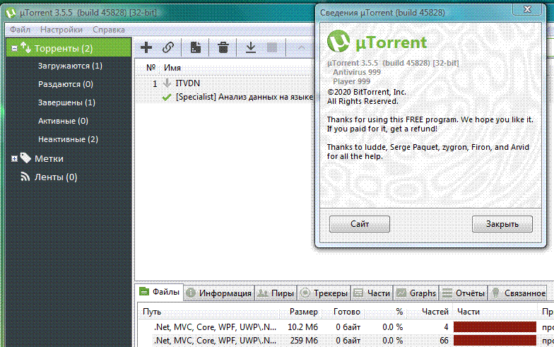Click pieces progress bar of 259 Мб file
Screen dimensions: 554x347
pyautogui.click(x=495, y=341)
